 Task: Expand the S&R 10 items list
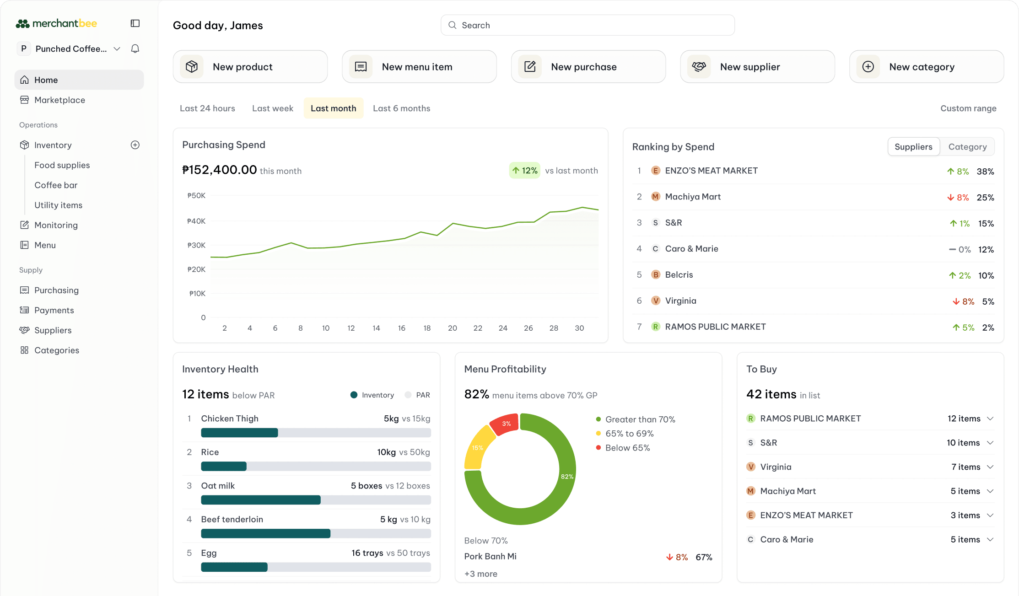[x=991, y=442]
